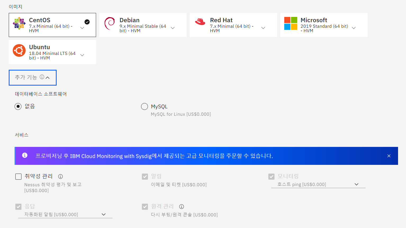Screen dimensions: 406x228
Task: Select the MySQL radio button
Action: [145, 106]
